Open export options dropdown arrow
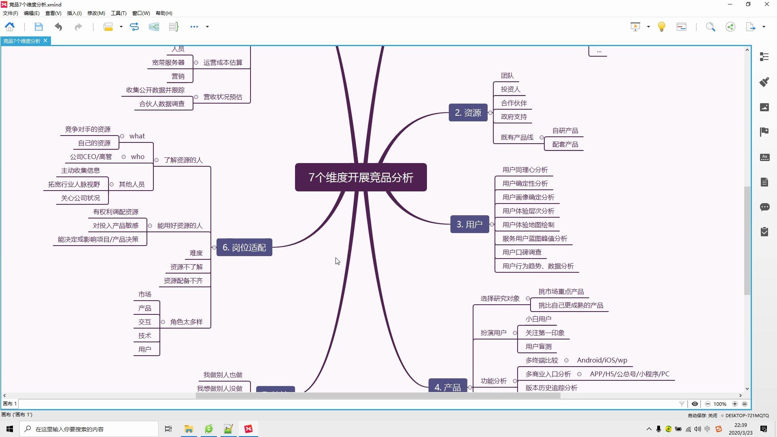 [x=764, y=27]
